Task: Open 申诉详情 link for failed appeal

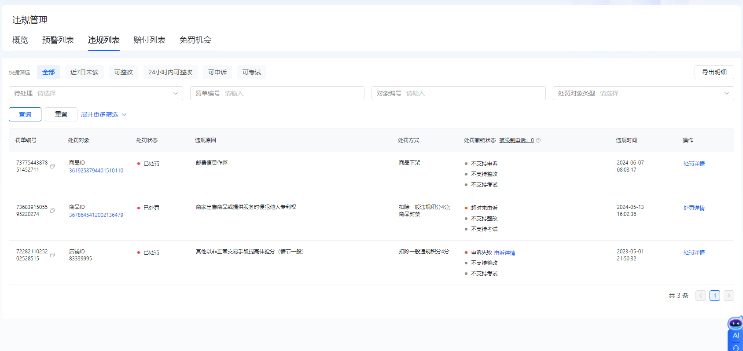Action: tap(504, 253)
